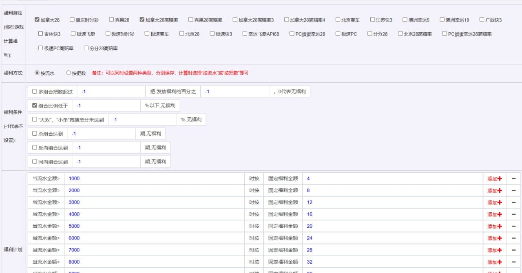The width and height of the screenshot is (522, 273).
Task: Tick the 宾果28 checkbox
Action: point(111,20)
